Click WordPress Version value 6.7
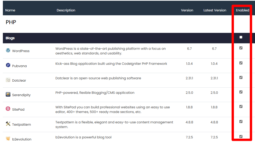255x142 pixels. click(x=189, y=48)
